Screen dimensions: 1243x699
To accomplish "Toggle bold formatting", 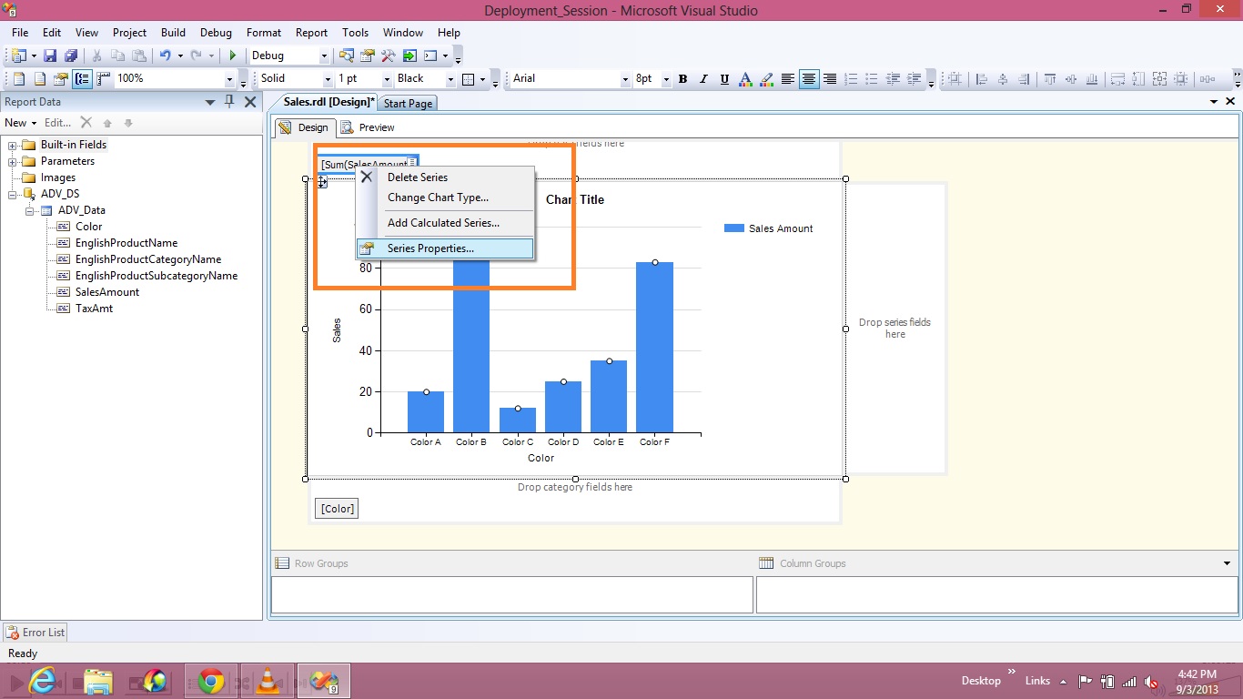I will [x=682, y=79].
